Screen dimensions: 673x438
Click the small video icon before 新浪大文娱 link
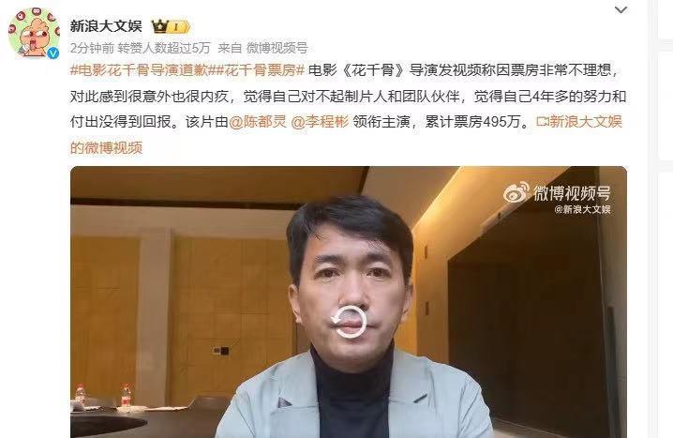(x=543, y=122)
